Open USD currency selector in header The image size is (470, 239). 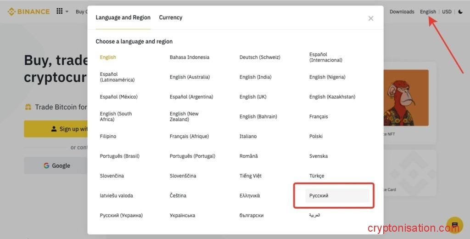pos(447,12)
